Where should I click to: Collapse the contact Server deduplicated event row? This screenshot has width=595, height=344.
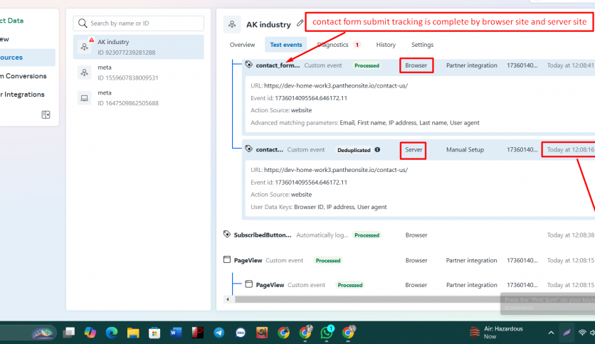click(418, 150)
